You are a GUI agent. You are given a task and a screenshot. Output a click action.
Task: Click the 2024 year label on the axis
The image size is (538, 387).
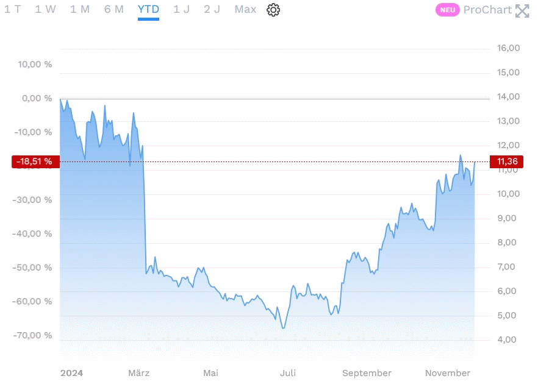(x=71, y=373)
